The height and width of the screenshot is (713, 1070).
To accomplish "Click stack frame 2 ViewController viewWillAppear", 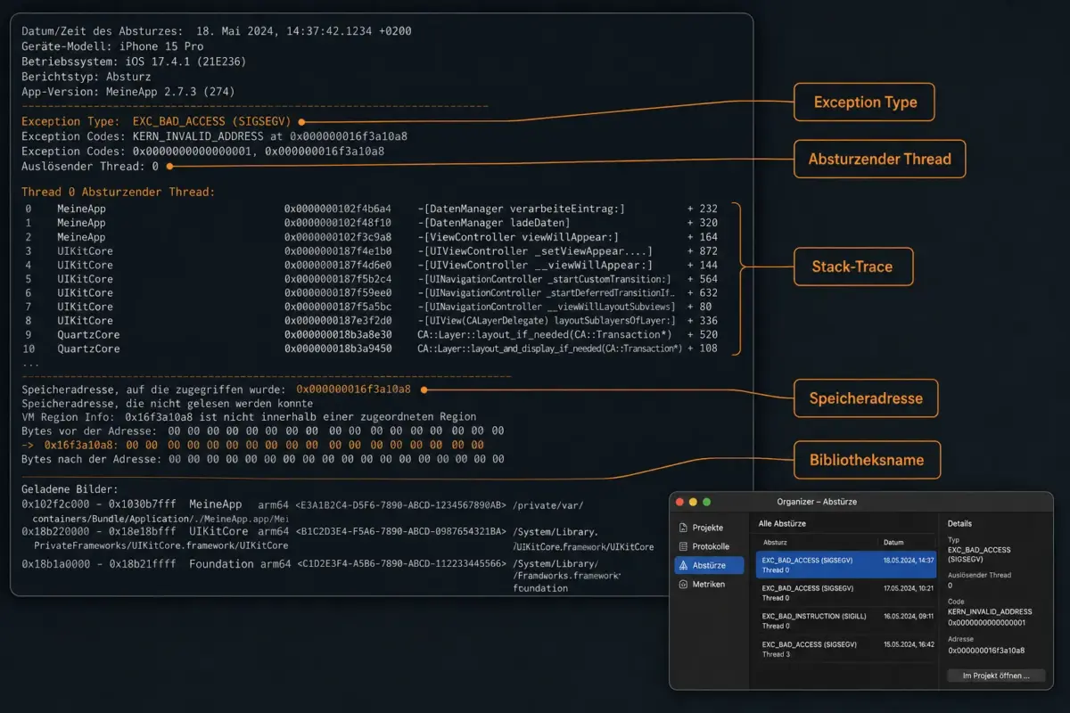I will coord(371,237).
